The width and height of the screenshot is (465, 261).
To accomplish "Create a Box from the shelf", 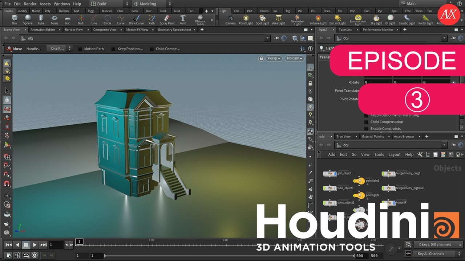I will click(15, 20).
